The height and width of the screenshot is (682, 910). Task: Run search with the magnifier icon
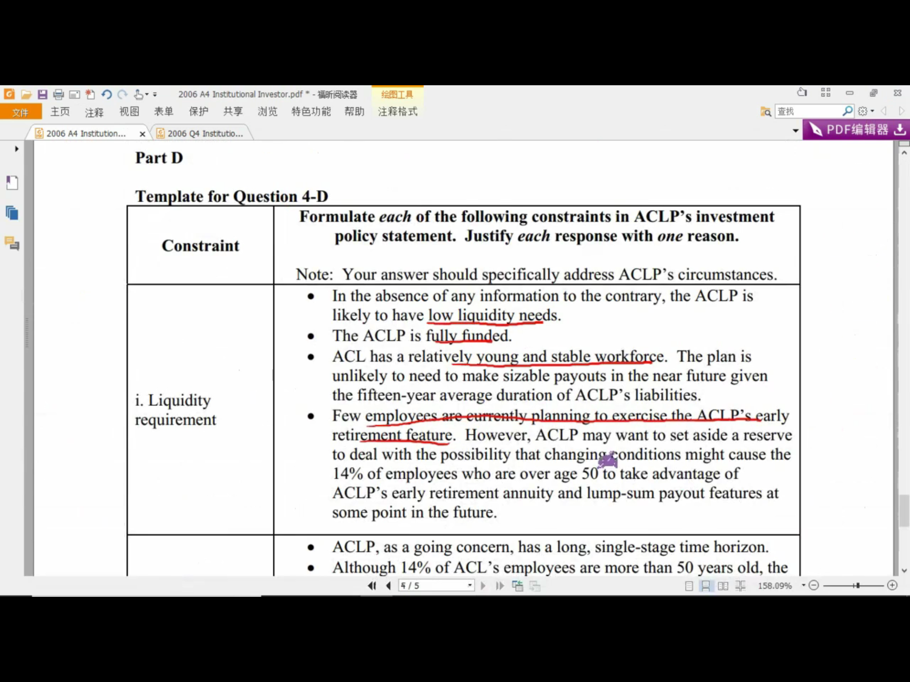(x=847, y=111)
